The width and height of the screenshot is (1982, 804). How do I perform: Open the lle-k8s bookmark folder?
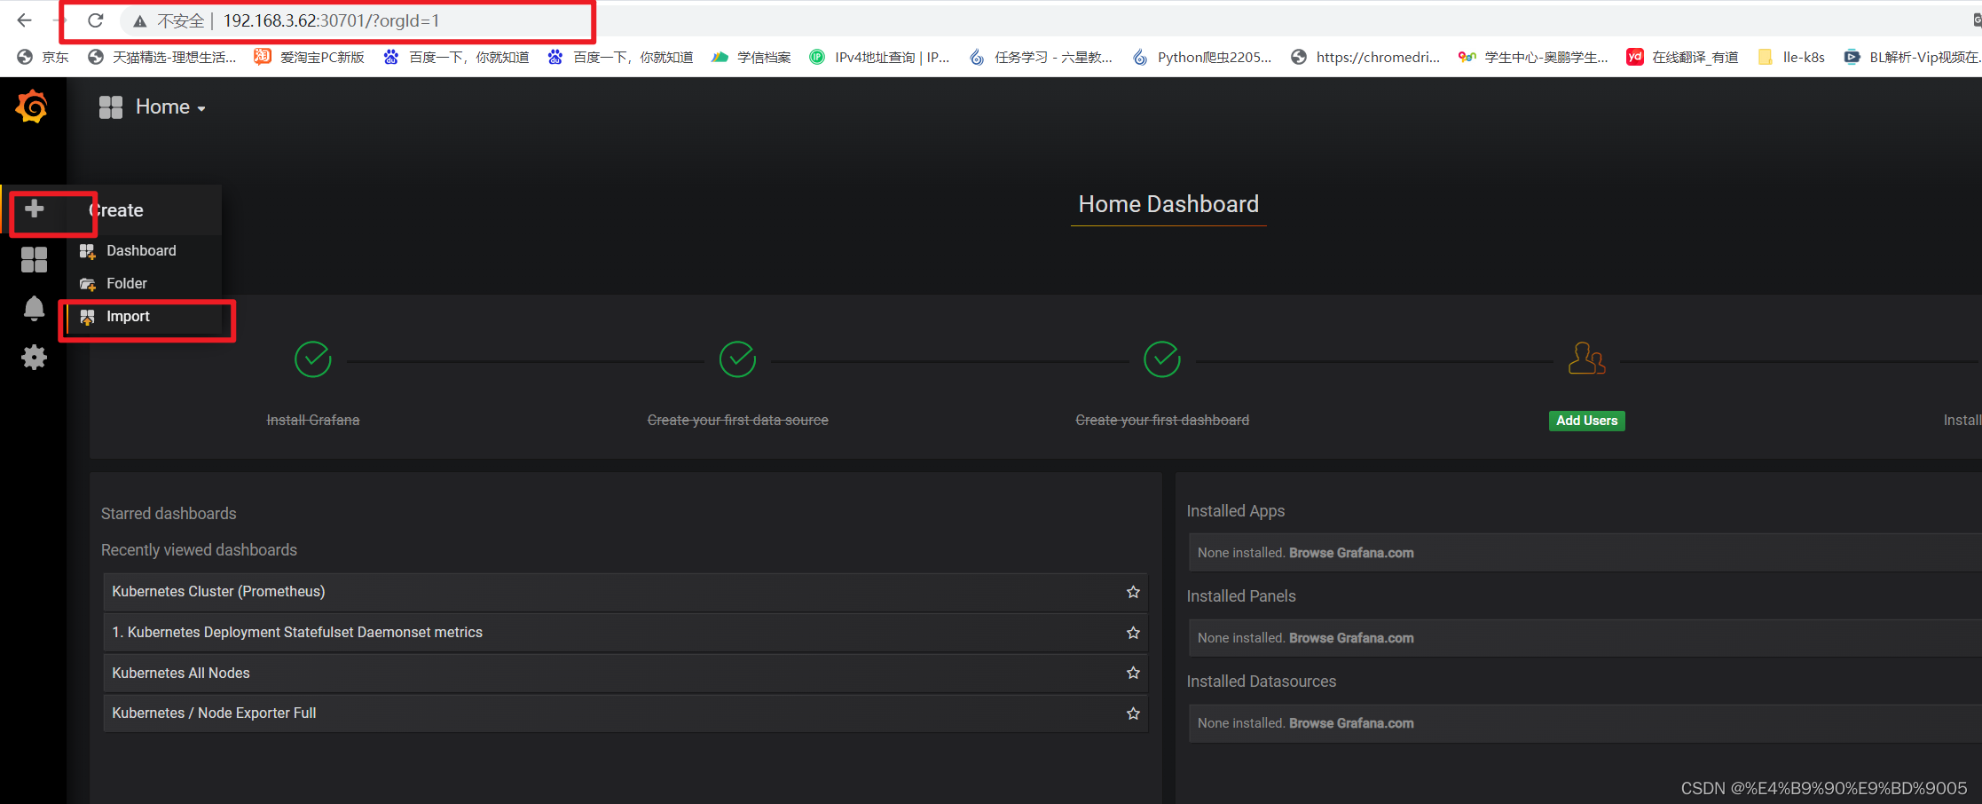(1791, 57)
